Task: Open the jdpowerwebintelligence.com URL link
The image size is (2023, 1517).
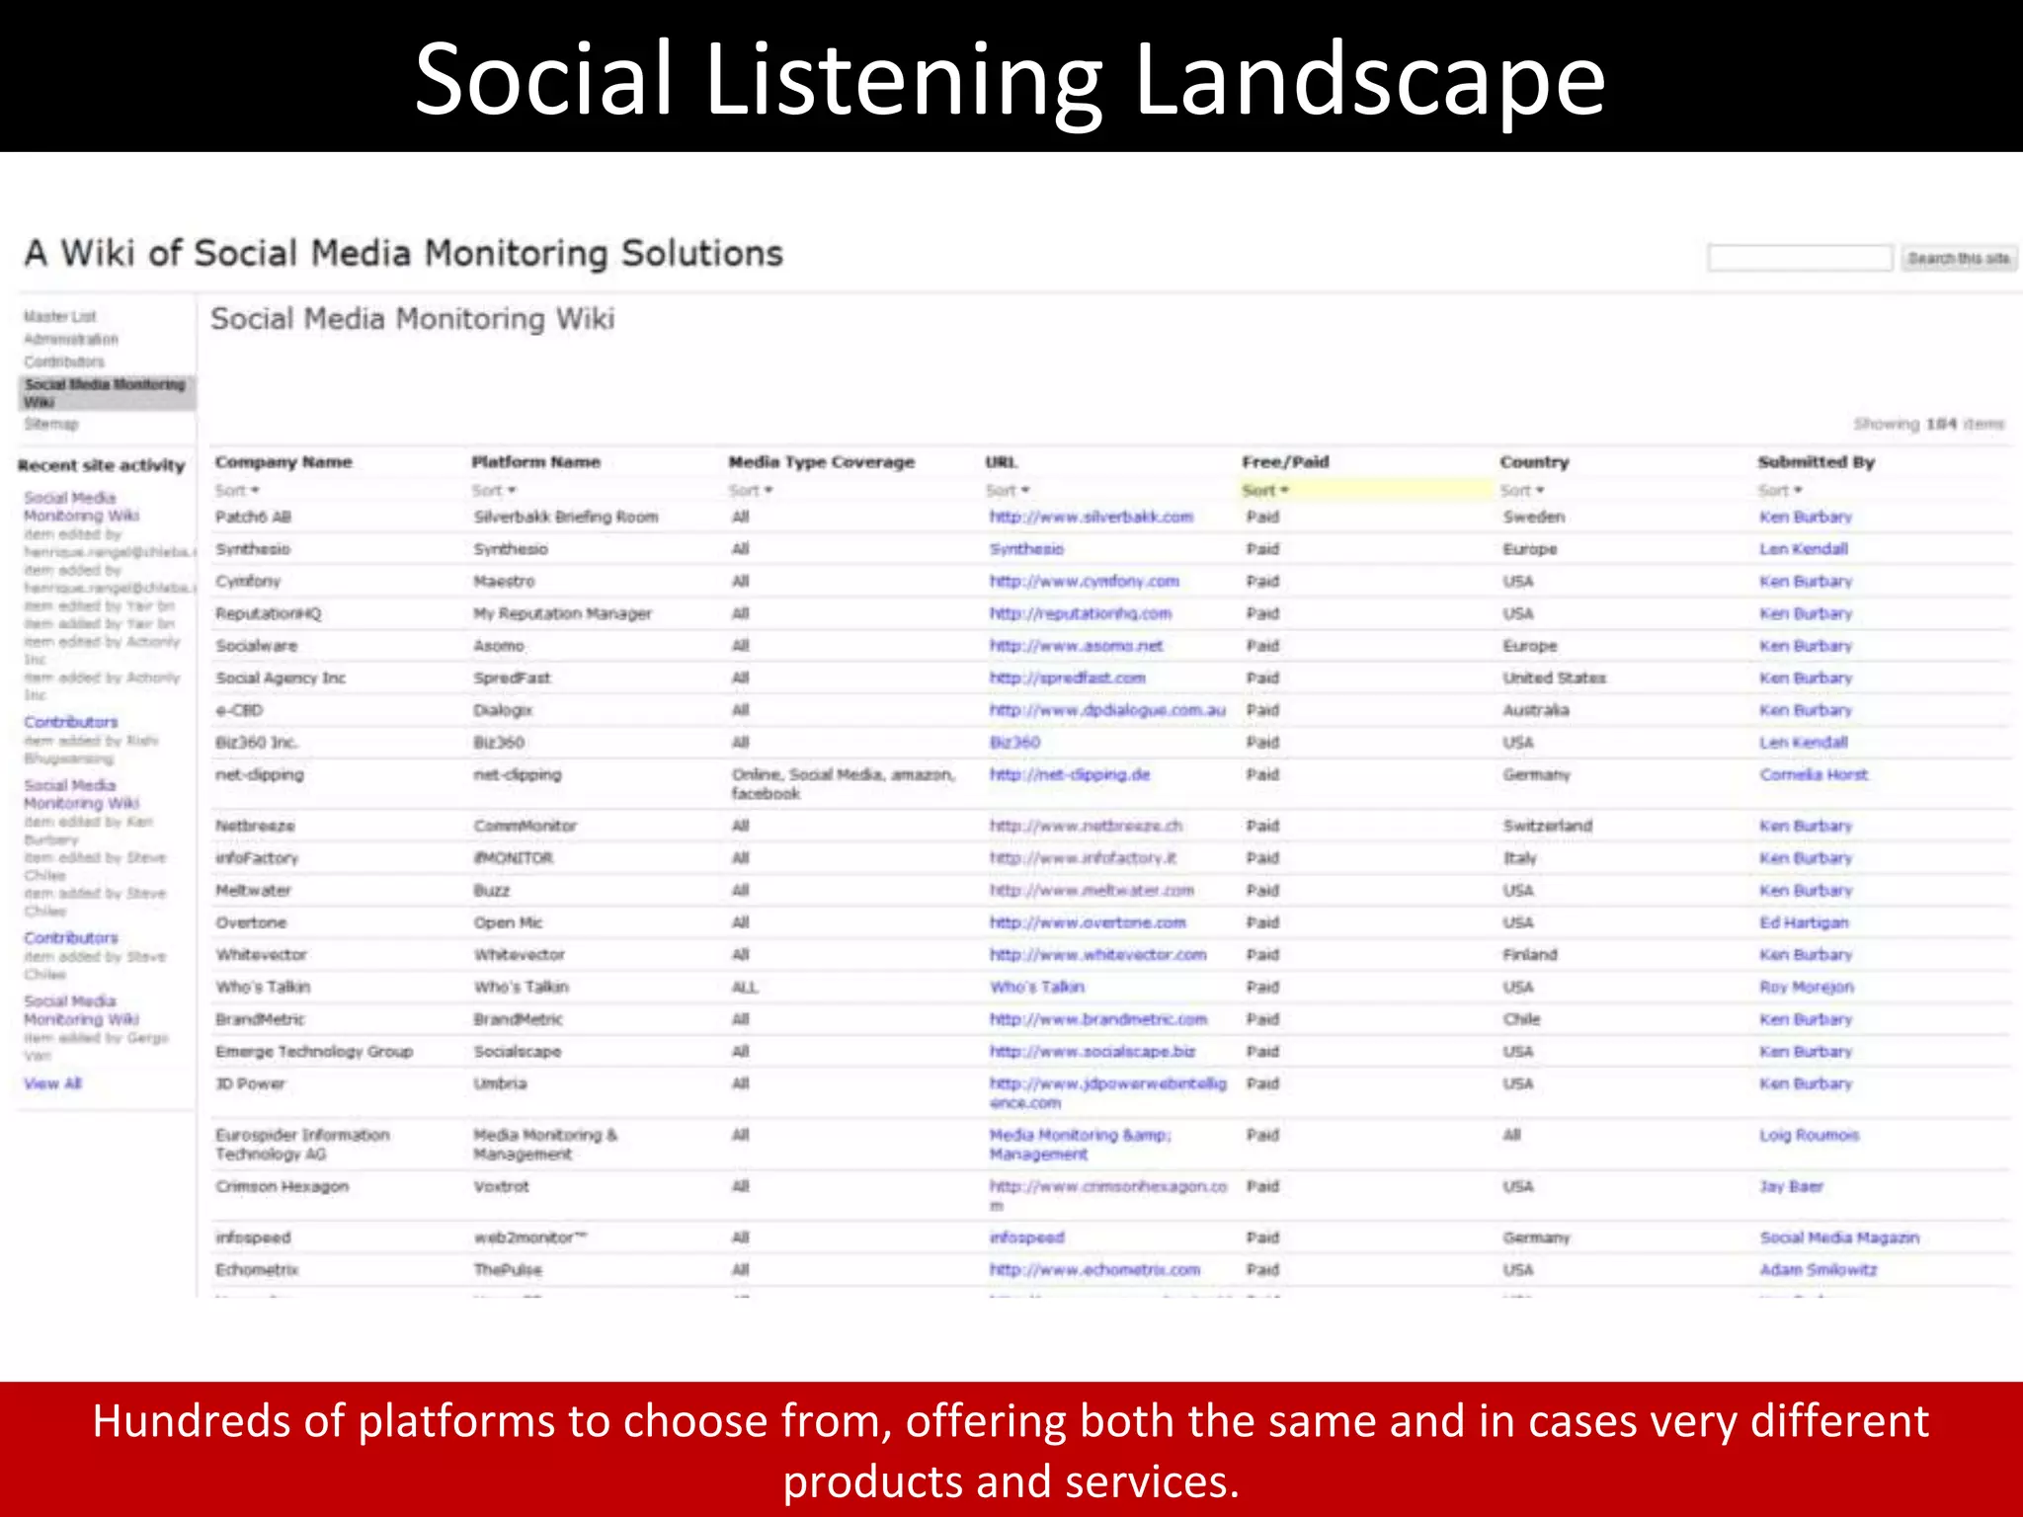Action: (1108, 1092)
